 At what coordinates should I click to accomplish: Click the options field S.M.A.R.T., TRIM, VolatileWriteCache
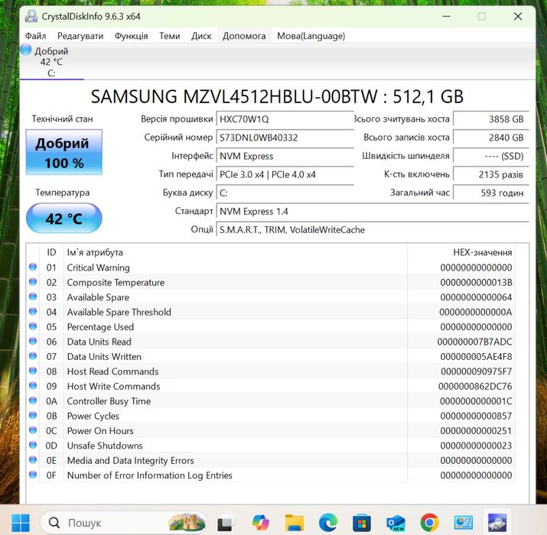pos(373,230)
